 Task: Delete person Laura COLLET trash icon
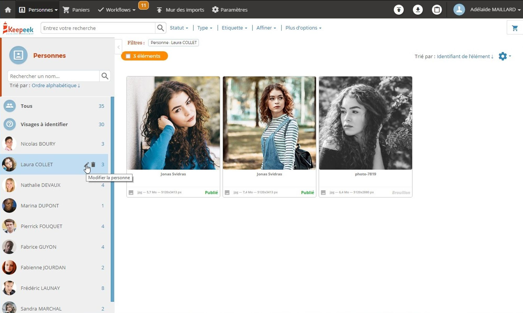pyautogui.click(x=93, y=164)
